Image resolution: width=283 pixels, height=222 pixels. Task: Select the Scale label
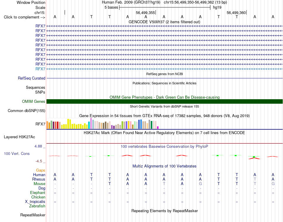click(40, 7)
